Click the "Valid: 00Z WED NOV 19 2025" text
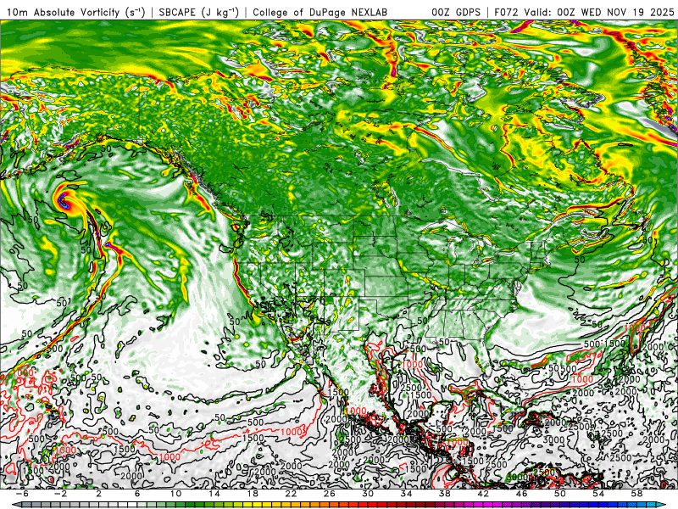Image resolution: width=678 pixels, height=509 pixels. (599, 13)
